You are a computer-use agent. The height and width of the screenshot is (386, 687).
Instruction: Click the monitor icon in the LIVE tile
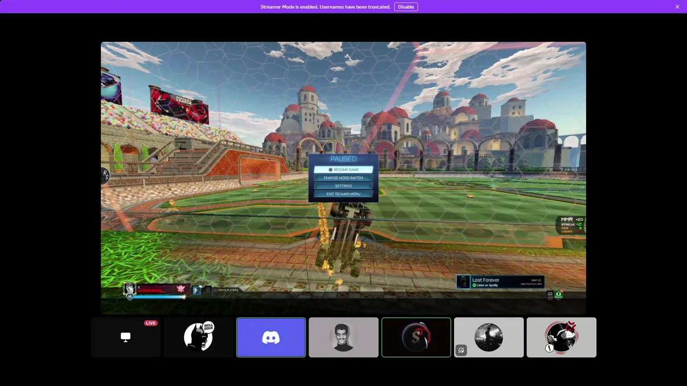126,337
